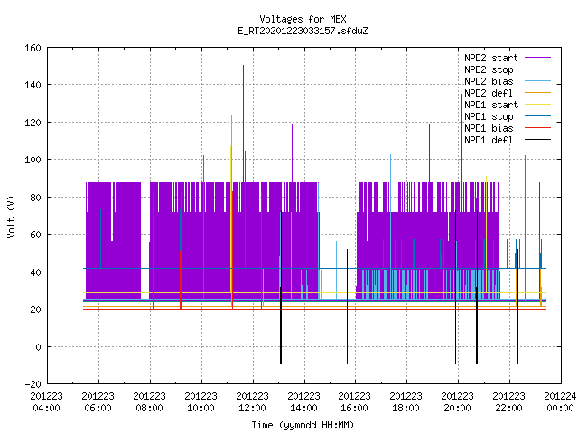Click y-axis tick value 40

[35, 272]
